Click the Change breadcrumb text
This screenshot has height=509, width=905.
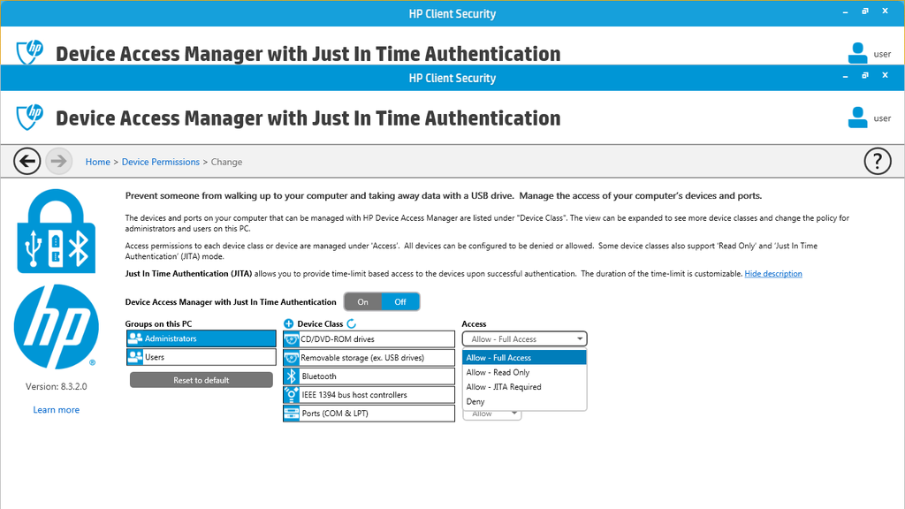pyautogui.click(x=226, y=162)
